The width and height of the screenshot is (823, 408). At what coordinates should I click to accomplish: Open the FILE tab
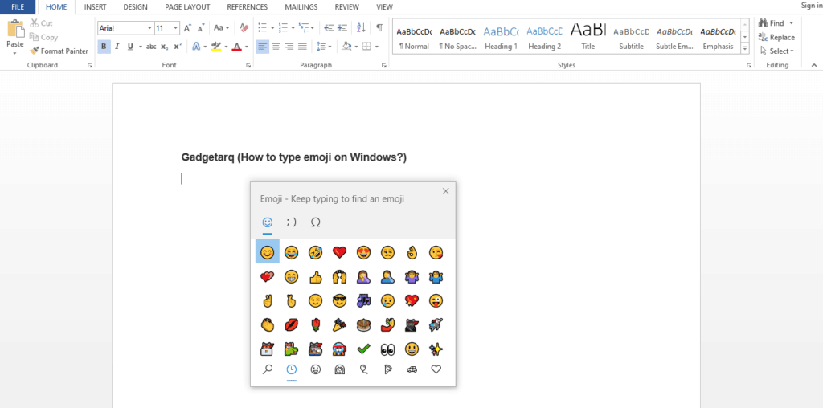18,6
